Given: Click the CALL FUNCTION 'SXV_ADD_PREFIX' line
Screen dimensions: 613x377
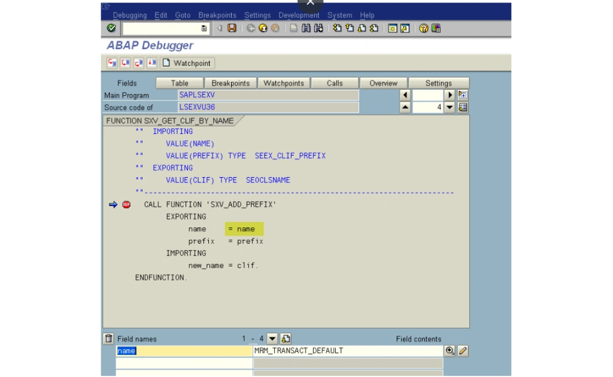Looking at the screenshot, I should 210,204.
